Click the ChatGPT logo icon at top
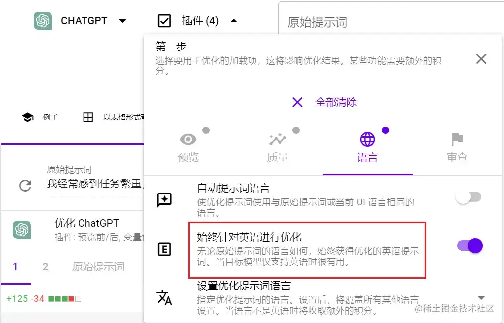 click(x=43, y=21)
